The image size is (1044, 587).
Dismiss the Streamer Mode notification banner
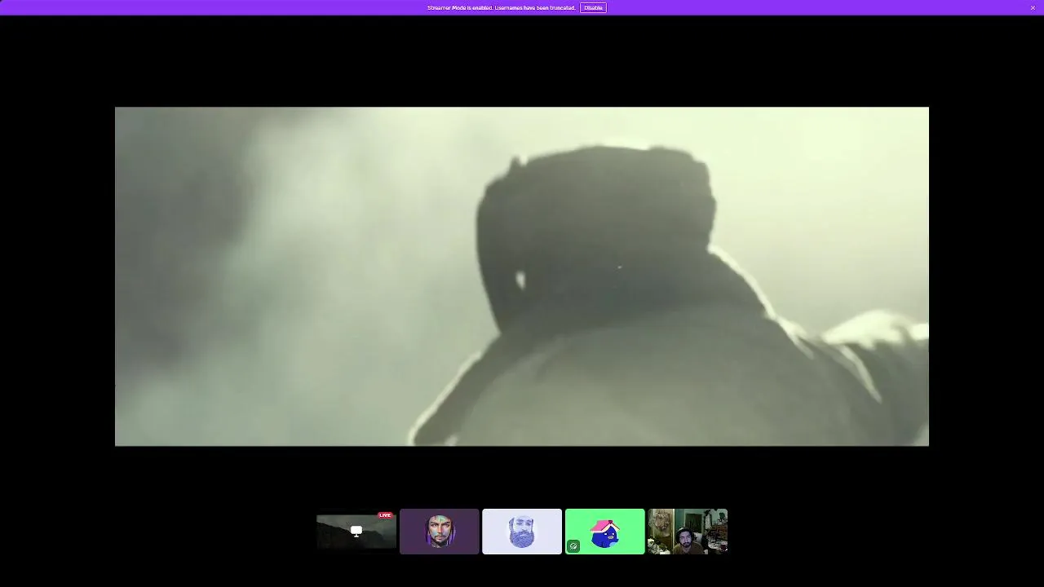coord(1033,7)
